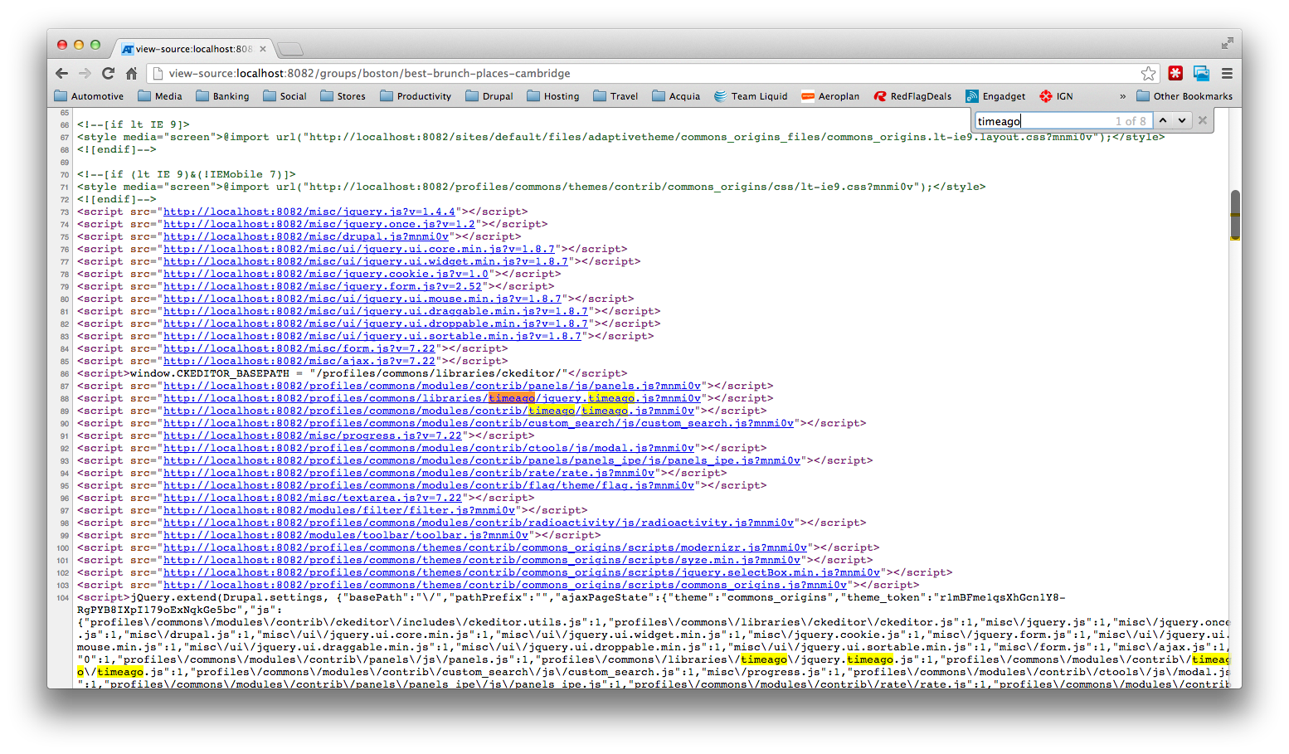The height and width of the screenshot is (754, 1289).
Task: Open the misc/drupal.js source link
Action: tap(306, 236)
